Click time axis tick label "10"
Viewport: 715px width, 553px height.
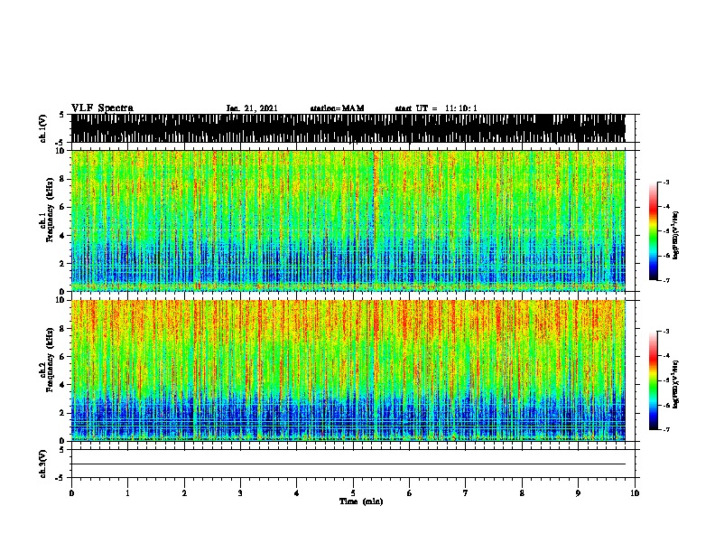(635, 492)
